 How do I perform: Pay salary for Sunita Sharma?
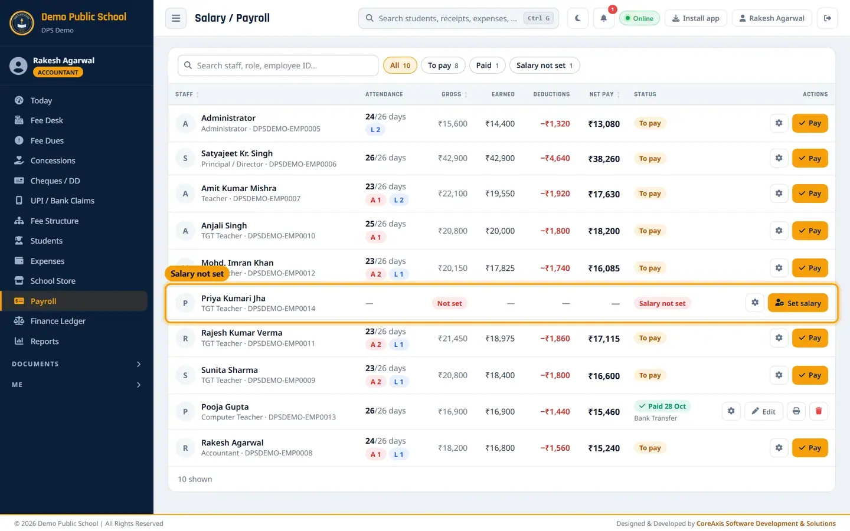click(810, 375)
